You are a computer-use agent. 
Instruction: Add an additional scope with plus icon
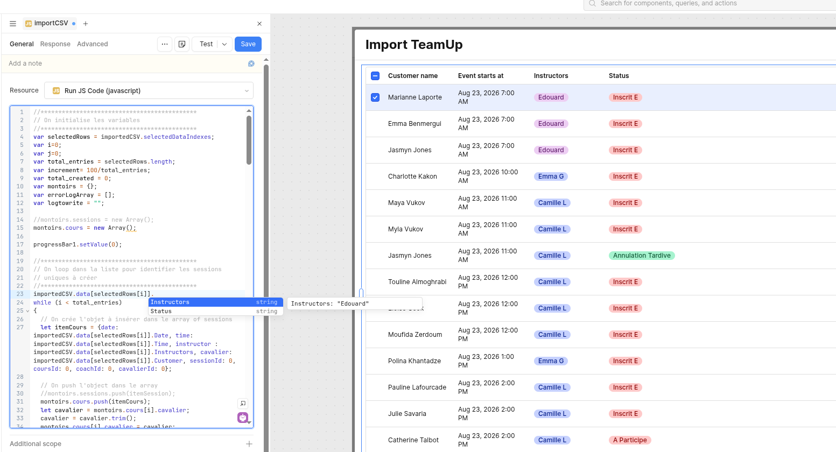(x=249, y=444)
